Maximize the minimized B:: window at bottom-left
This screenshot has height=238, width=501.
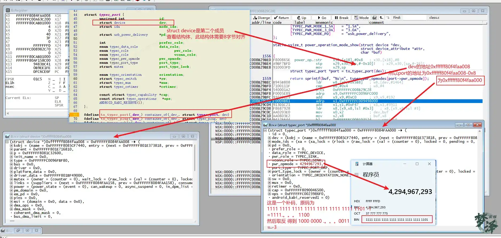click(27, 230)
